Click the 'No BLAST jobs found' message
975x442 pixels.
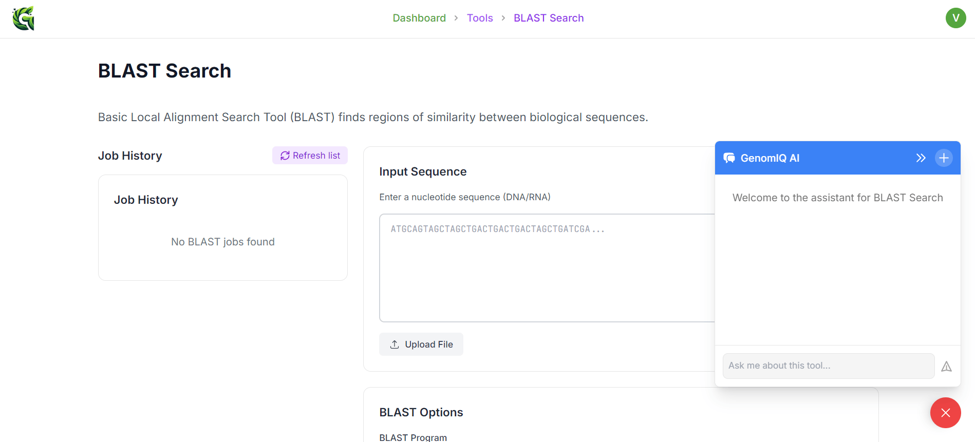coord(222,242)
